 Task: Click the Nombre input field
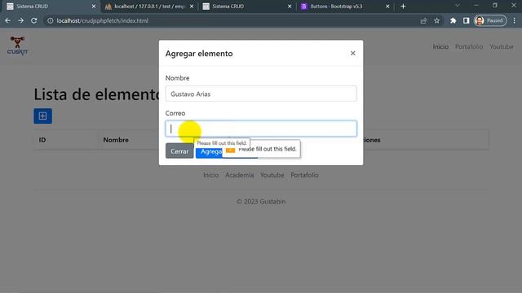261,94
